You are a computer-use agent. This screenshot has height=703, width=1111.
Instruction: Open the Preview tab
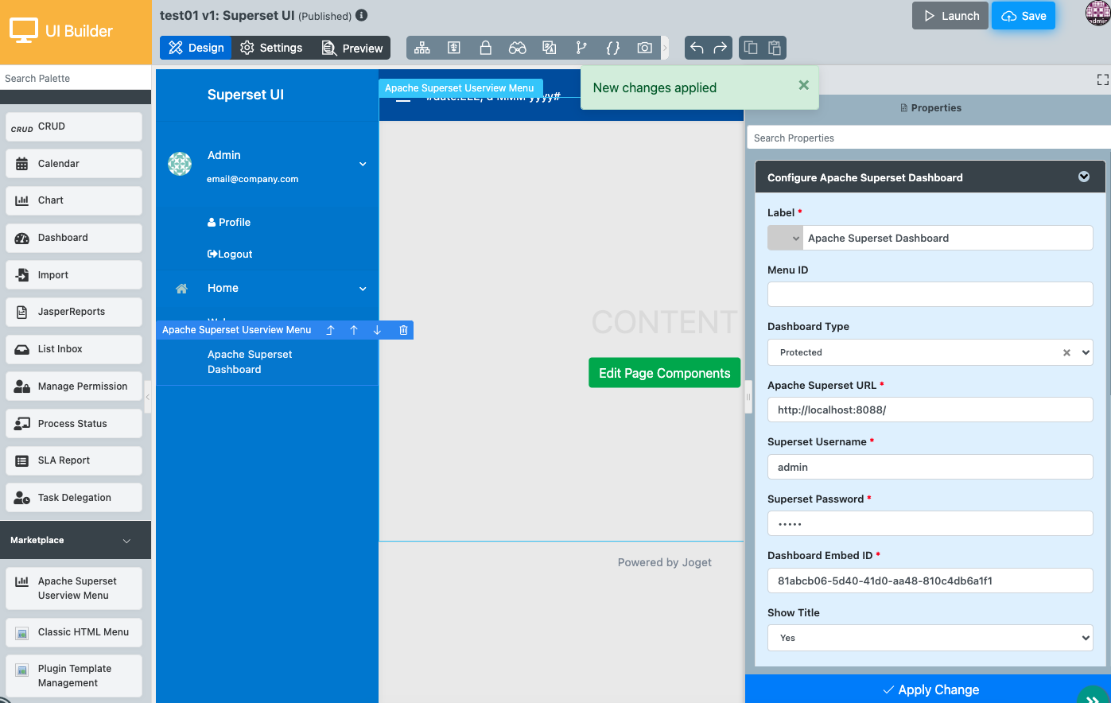(x=352, y=48)
